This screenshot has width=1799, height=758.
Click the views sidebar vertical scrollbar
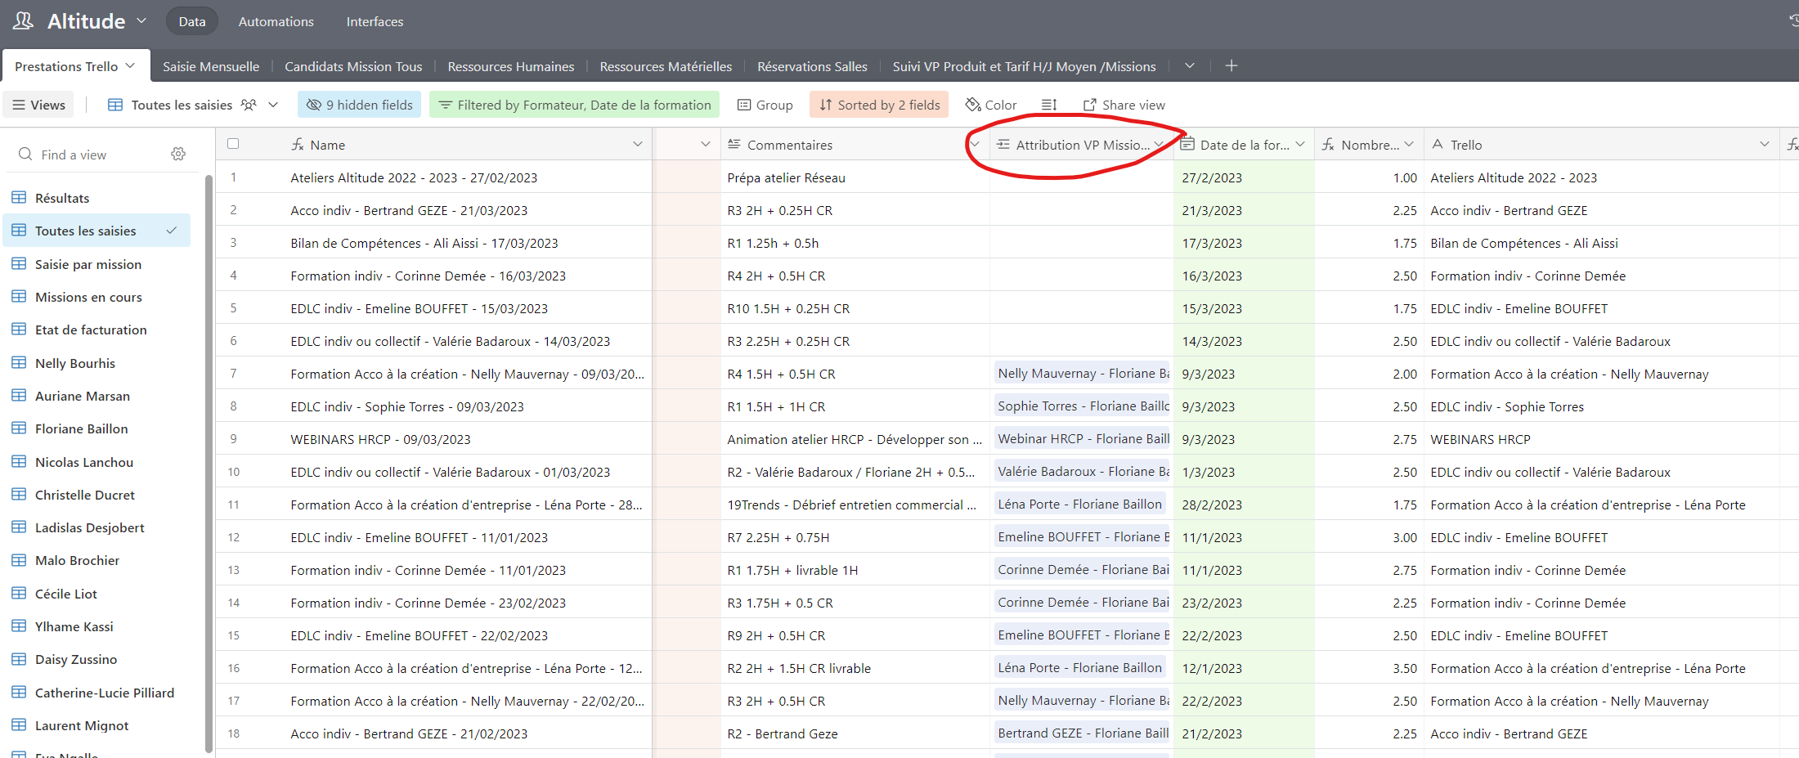pos(209,462)
